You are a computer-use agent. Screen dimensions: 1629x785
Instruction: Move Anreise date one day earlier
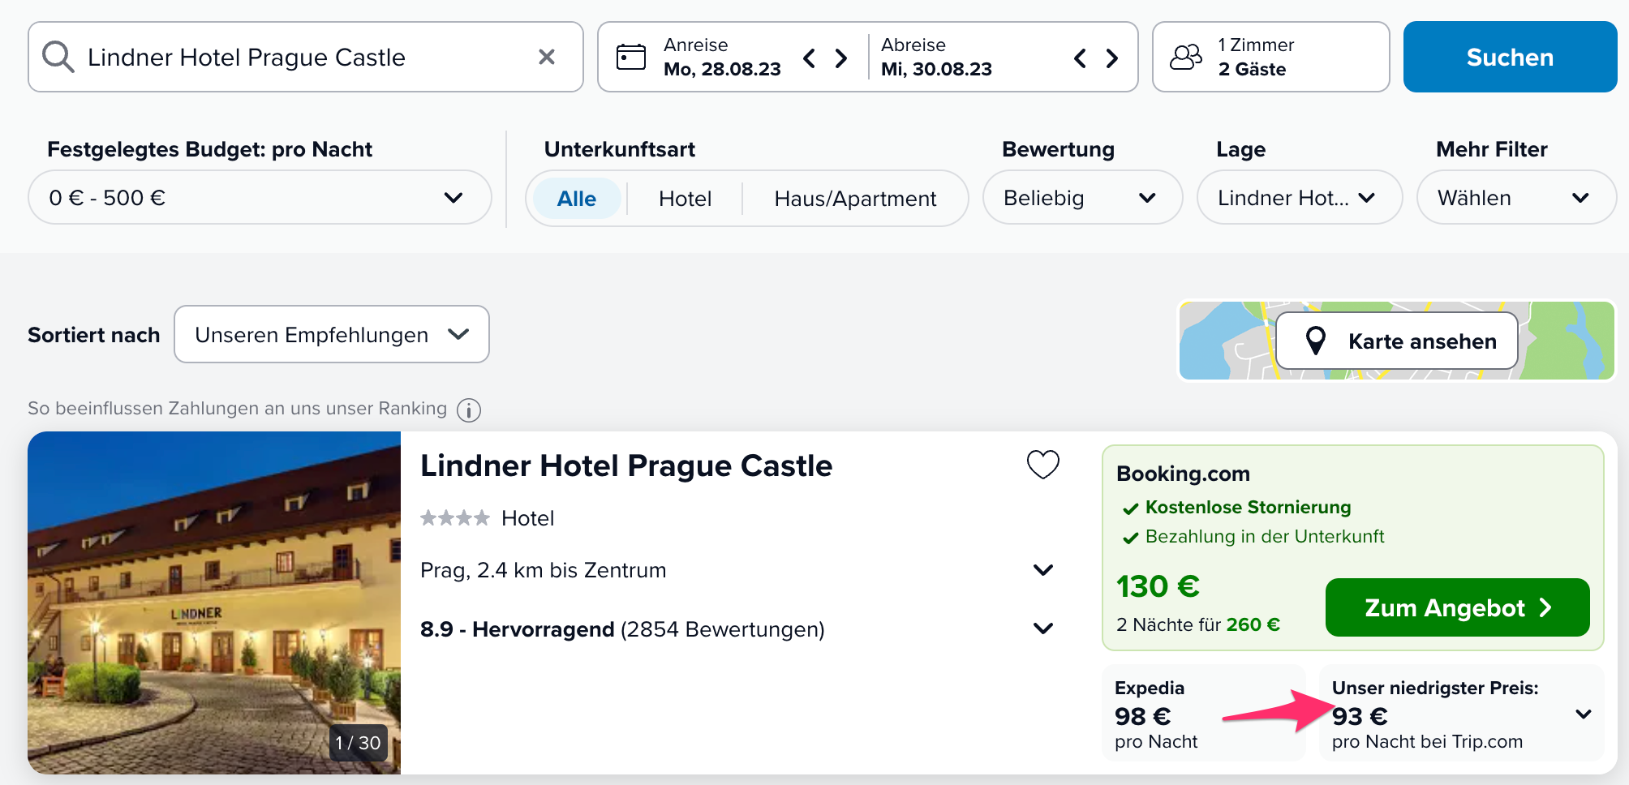(x=809, y=58)
